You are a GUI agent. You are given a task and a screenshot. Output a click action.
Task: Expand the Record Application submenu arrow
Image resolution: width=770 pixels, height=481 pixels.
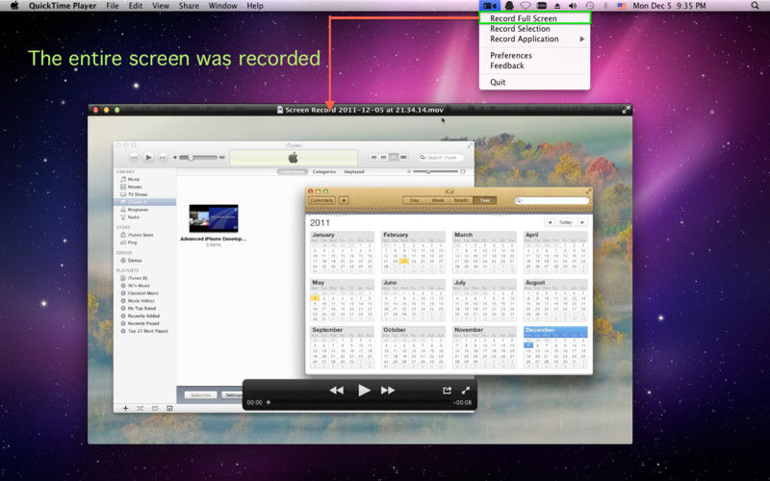pyautogui.click(x=582, y=38)
